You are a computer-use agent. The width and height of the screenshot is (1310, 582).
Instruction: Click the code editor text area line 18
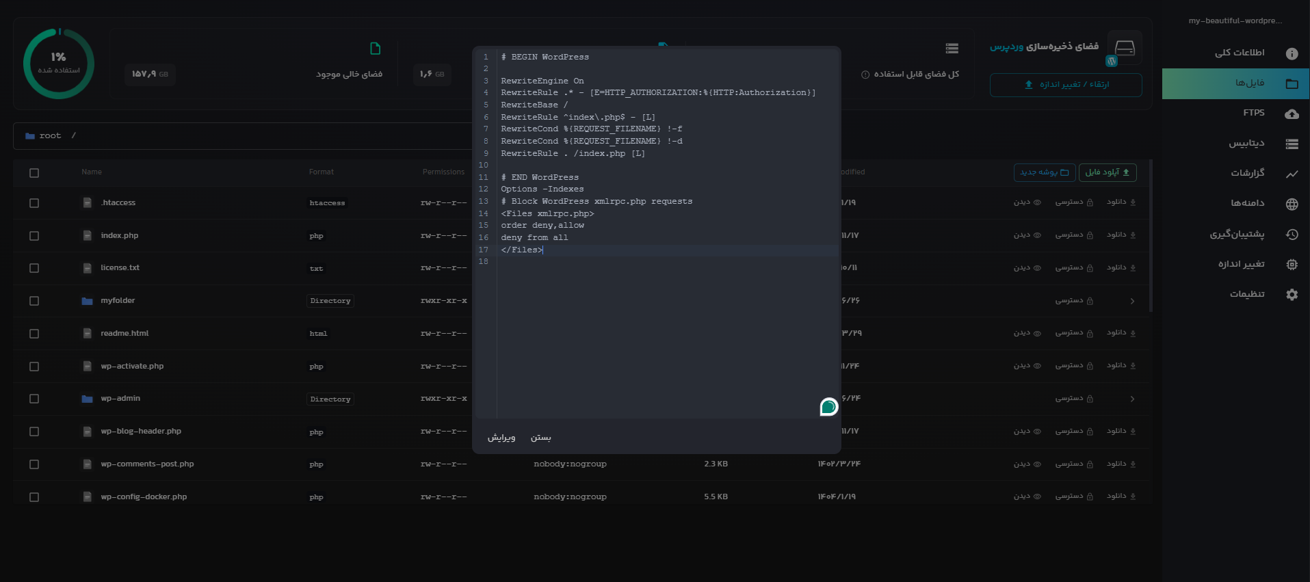(x=667, y=262)
